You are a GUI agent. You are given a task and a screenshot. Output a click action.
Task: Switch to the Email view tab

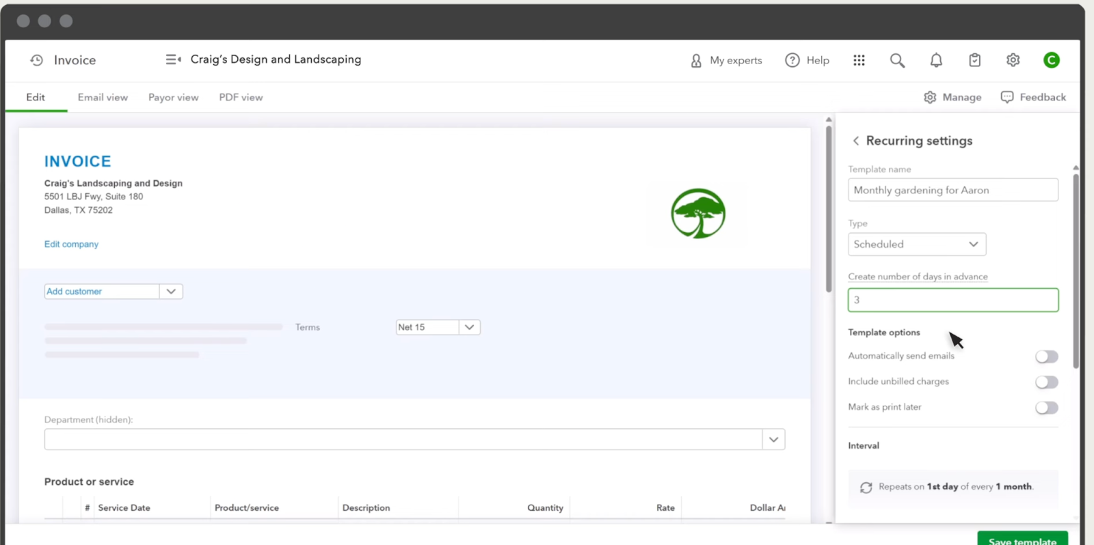(x=103, y=97)
